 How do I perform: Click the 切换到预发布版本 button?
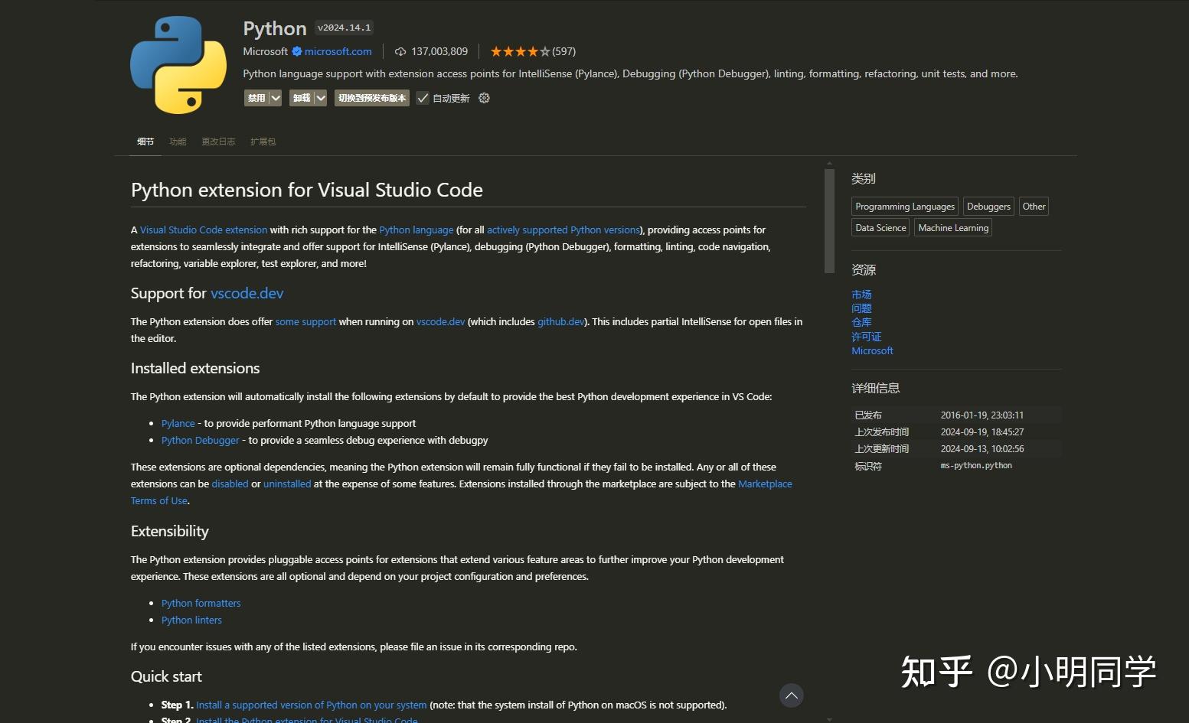click(x=372, y=98)
